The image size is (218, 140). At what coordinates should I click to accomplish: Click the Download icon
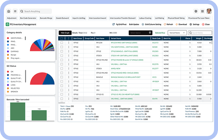tap(177, 24)
